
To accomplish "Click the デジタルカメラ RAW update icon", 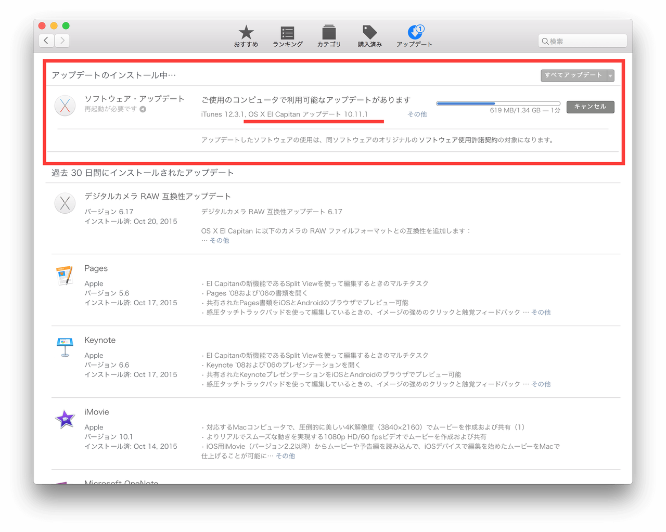I will pos(65,203).
